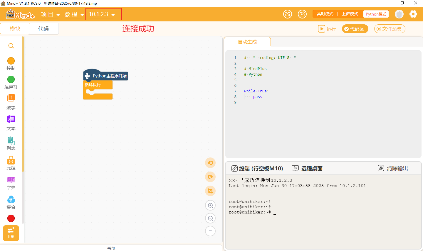
Task: Zoom in on the block workspace
Action: tap(210, 205)
